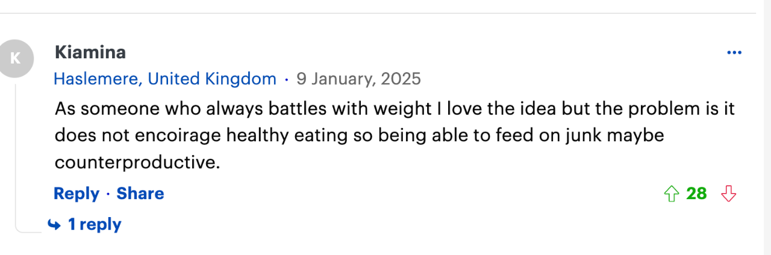Screen dimensions: 771x255
Task: Reply to Kiamina's comment
Action: click(76, 194)
